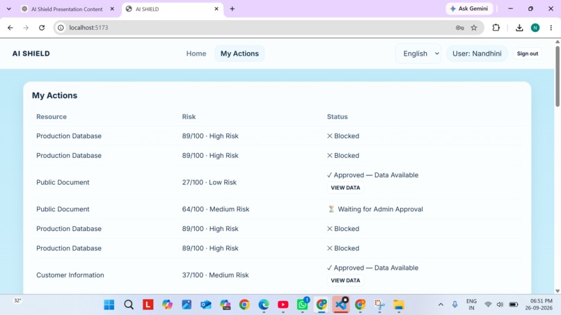561x315 pixels.
Task: View data for Public Document row
Action: (345, 188)
